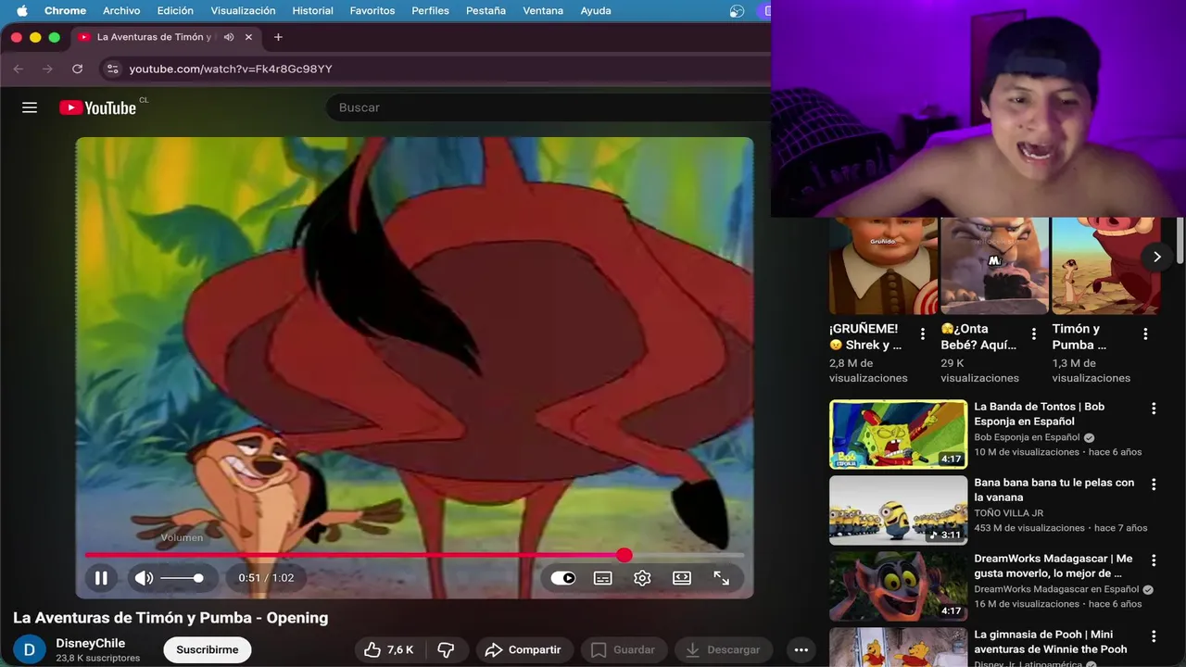
Task: Switch to theater mode view
Action: [682, 578]
